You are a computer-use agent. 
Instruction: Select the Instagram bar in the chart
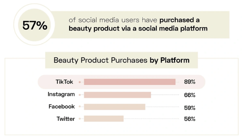click(118, 95)
